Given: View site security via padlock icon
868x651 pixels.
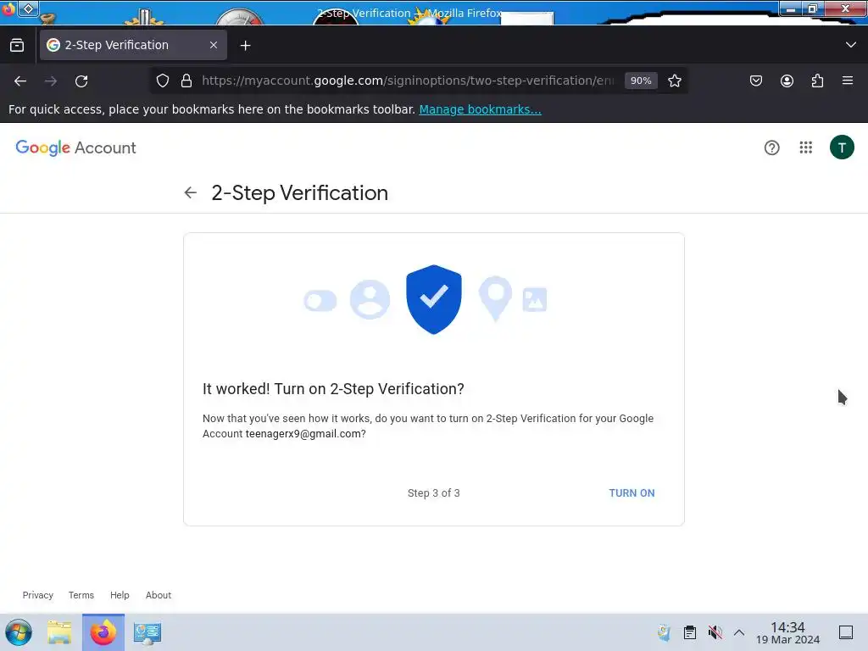Looking at the screenshot, I should pyautogui.click(x=186, y=81).
